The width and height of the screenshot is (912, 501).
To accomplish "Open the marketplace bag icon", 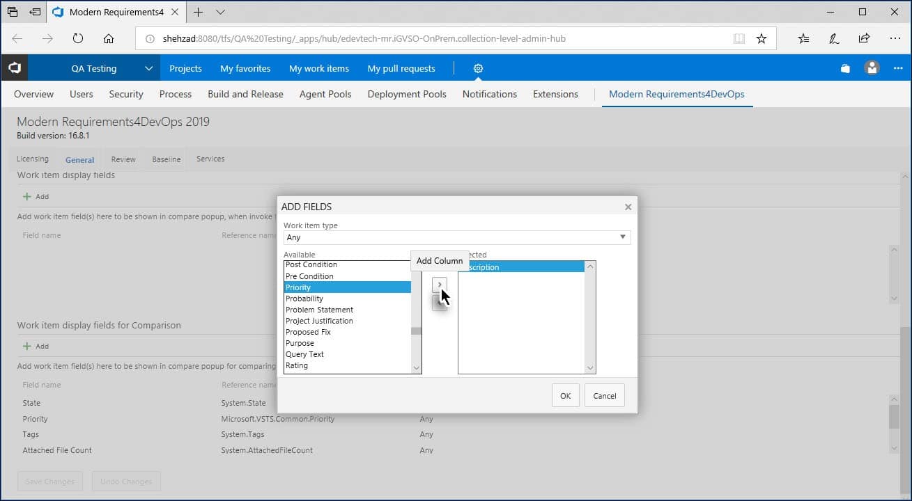I will coord(845,68).
